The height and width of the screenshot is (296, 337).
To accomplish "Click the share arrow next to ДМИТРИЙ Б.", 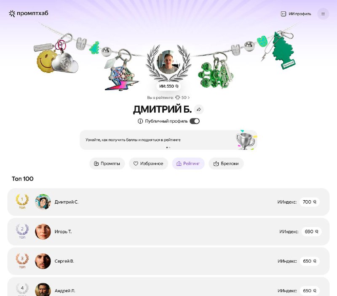I will point(199,109).
